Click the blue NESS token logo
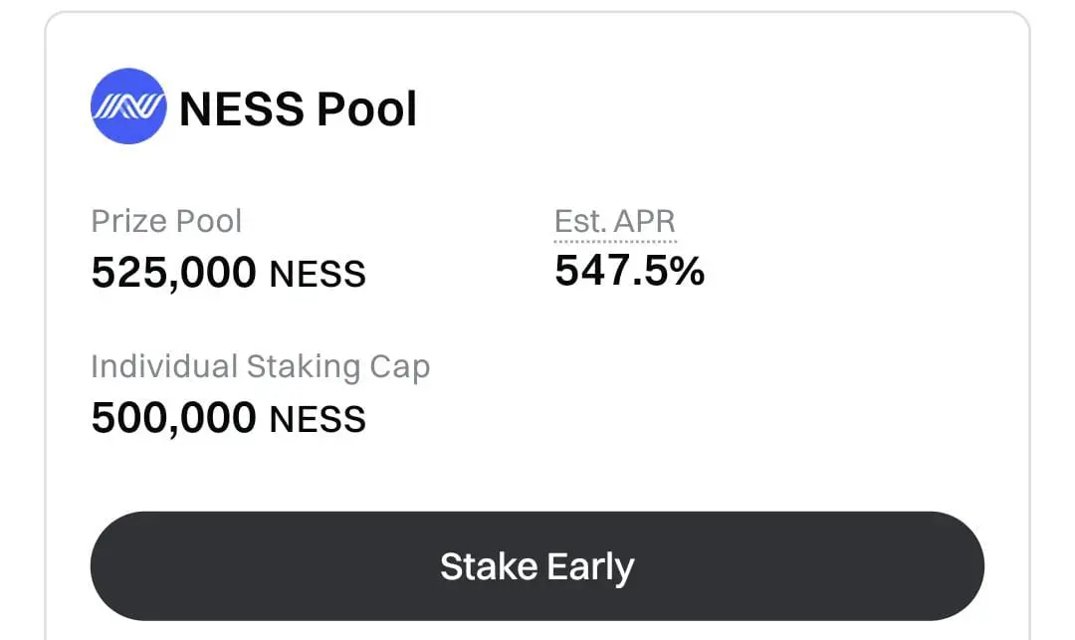Viewport: 1075px width, 640px height. click(127, 107)
